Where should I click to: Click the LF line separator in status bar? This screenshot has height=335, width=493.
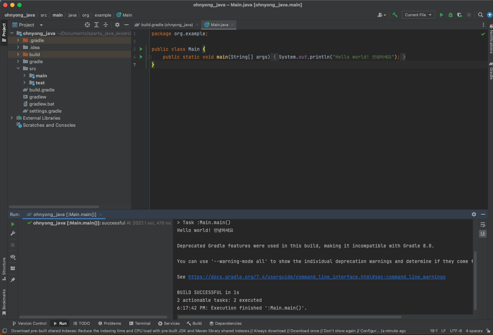point(444,331)
